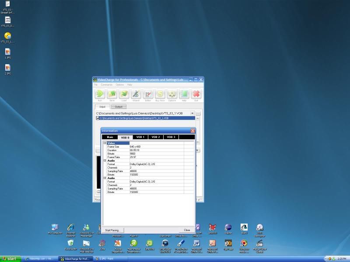Switch to the Output tab in VideoCharge
350x262 pixels.
119,107
